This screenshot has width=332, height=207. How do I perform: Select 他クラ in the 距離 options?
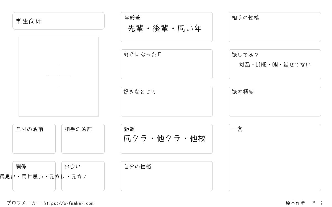coord(169,139)
